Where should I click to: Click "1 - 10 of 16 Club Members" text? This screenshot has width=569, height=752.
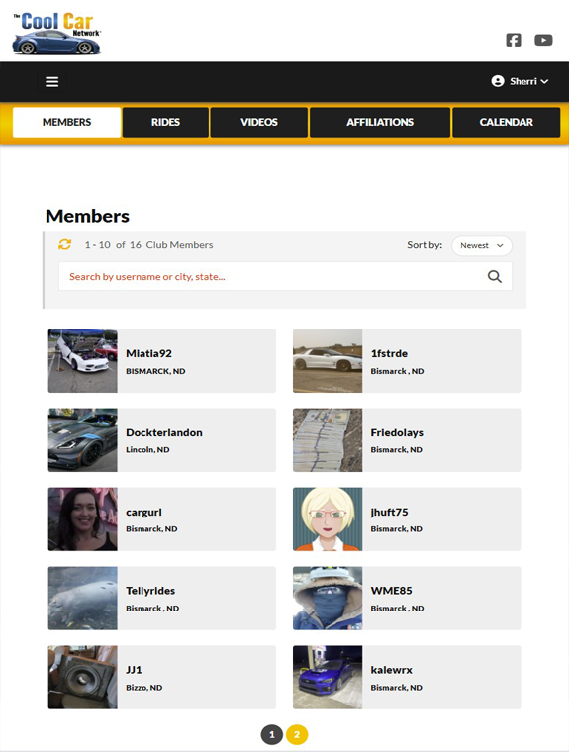pyautogui.click(x=148, y=245)
